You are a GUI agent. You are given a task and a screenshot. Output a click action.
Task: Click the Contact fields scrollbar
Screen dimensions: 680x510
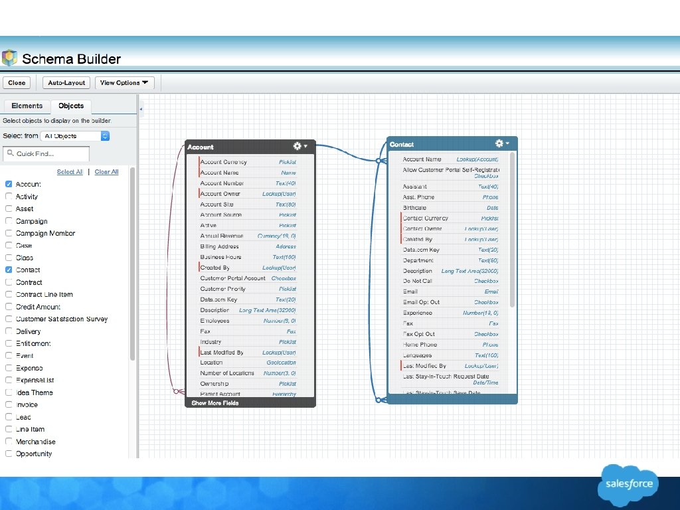[512, 230]
